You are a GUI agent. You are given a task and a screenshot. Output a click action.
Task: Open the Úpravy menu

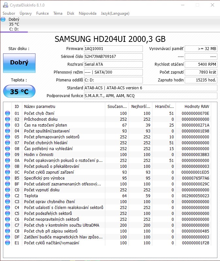click(x=25, y=13)
